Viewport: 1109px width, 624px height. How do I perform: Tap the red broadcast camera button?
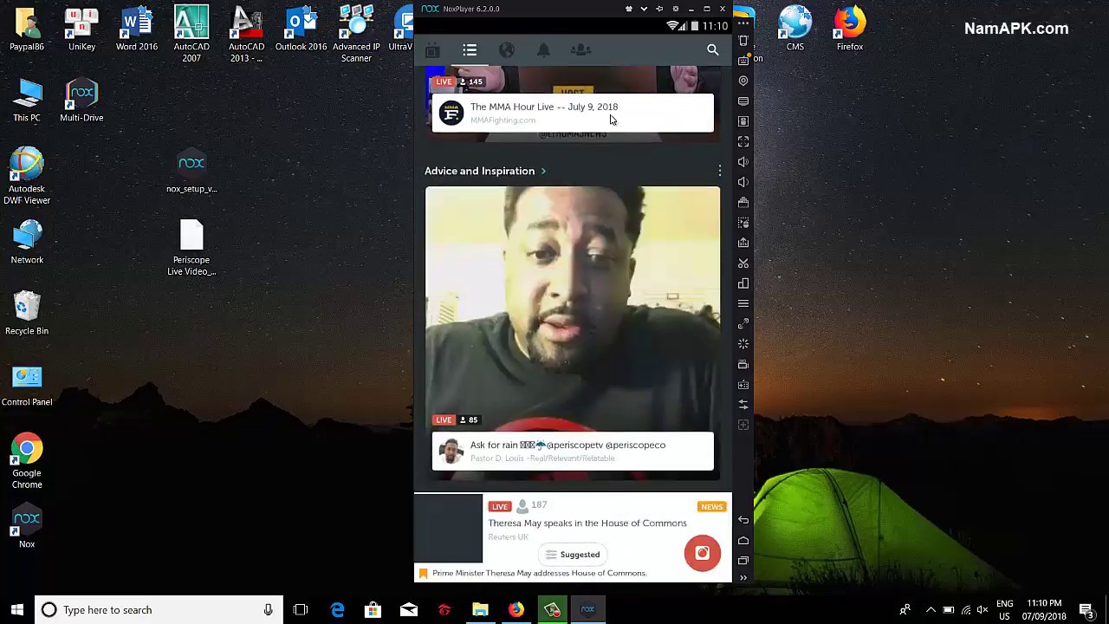(x=703, y=553)
